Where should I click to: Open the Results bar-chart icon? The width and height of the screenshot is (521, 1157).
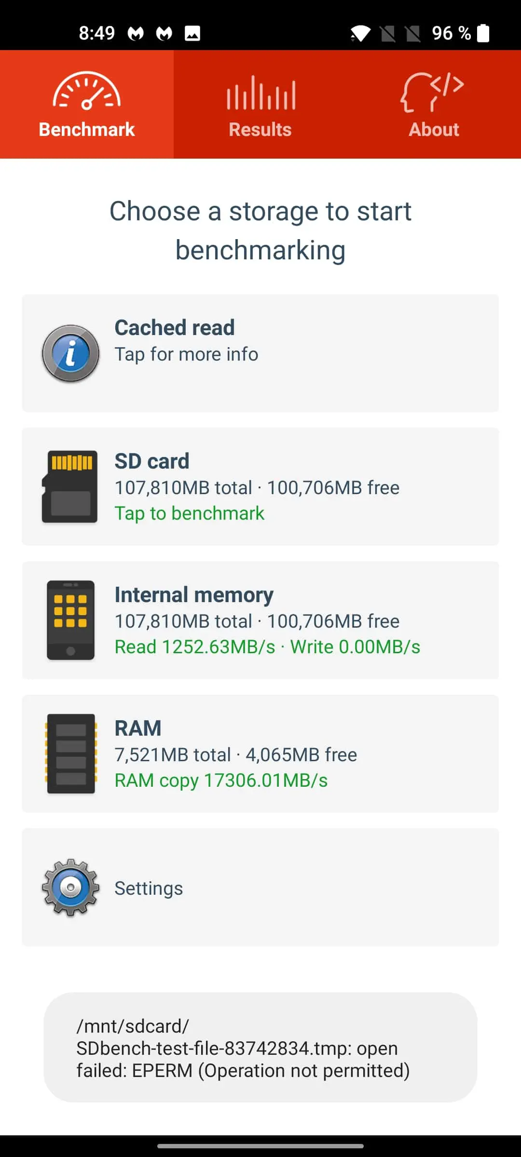260,92
